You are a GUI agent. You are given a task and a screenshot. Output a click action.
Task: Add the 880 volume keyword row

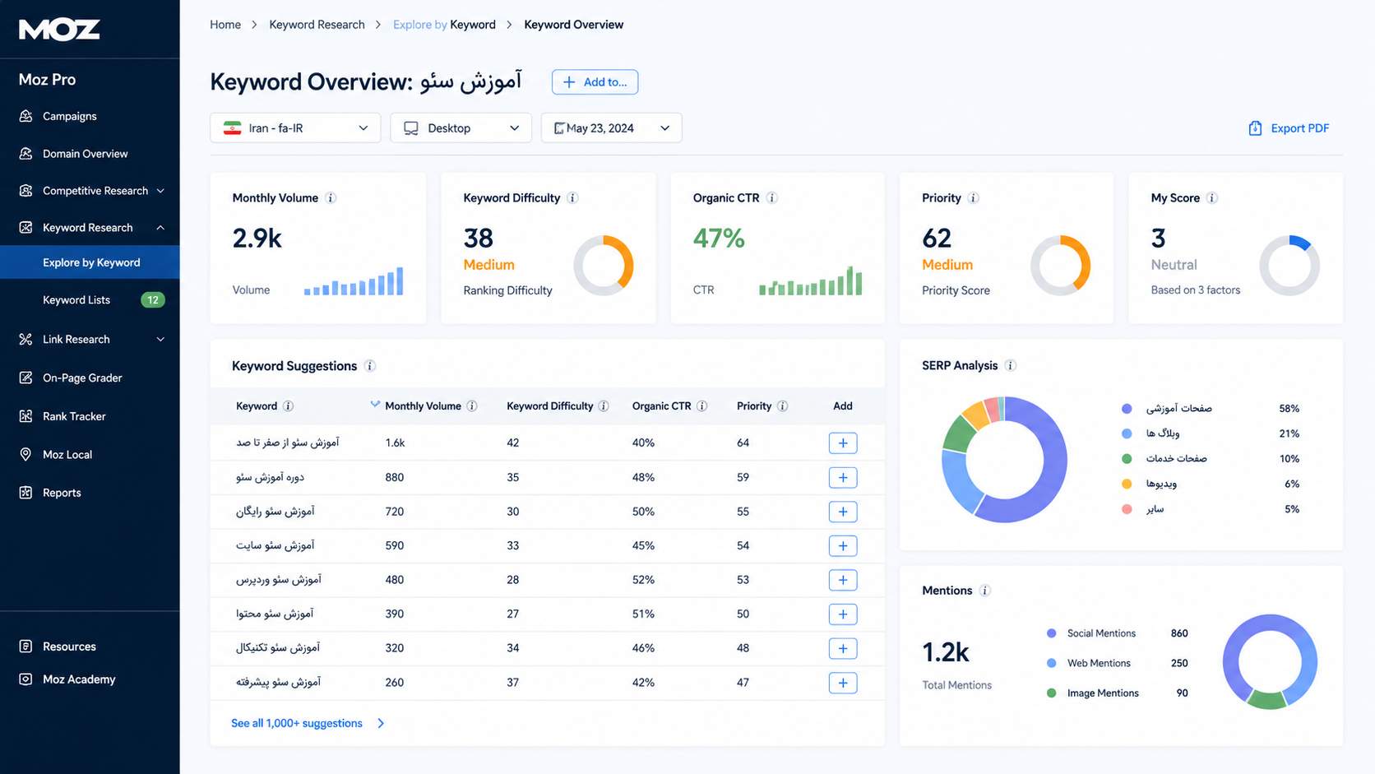click(843, 477)
